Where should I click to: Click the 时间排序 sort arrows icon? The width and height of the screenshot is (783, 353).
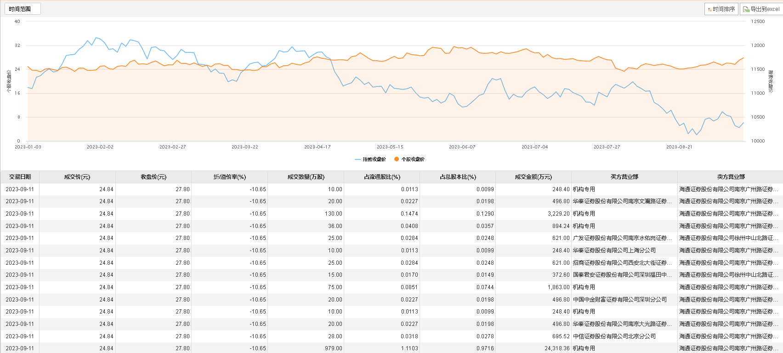(710, 9)
